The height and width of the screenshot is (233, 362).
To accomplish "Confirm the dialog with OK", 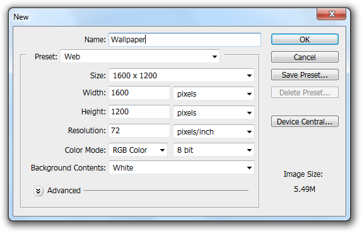I will point(305,39).
